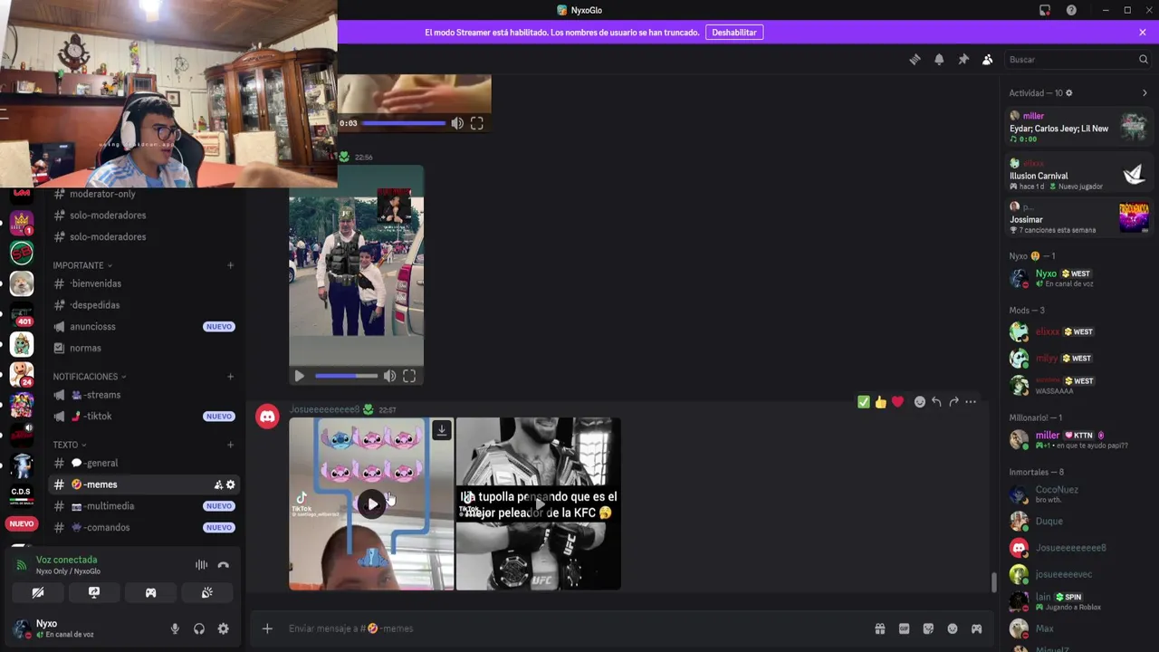Open the soundboard button

[x=207, y=593]
